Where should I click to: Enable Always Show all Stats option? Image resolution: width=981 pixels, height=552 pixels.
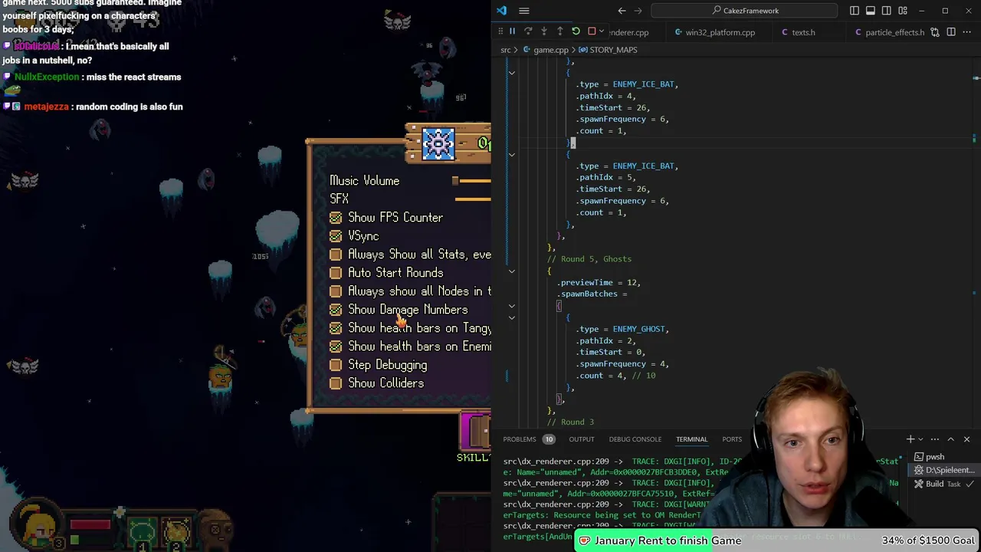click(x=336, y=255)
